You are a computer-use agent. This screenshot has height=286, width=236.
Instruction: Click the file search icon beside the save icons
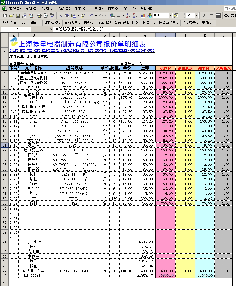(31, 16)
